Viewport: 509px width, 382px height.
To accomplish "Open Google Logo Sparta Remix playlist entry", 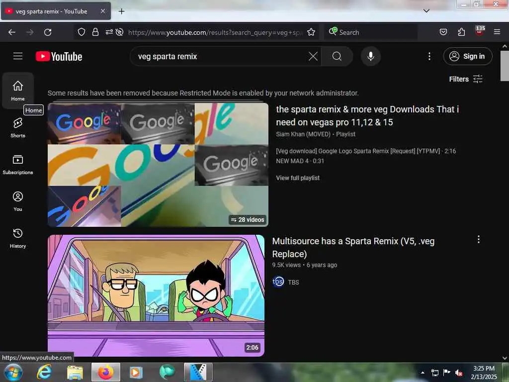I will pyautogui.click(x=366, y=151).
